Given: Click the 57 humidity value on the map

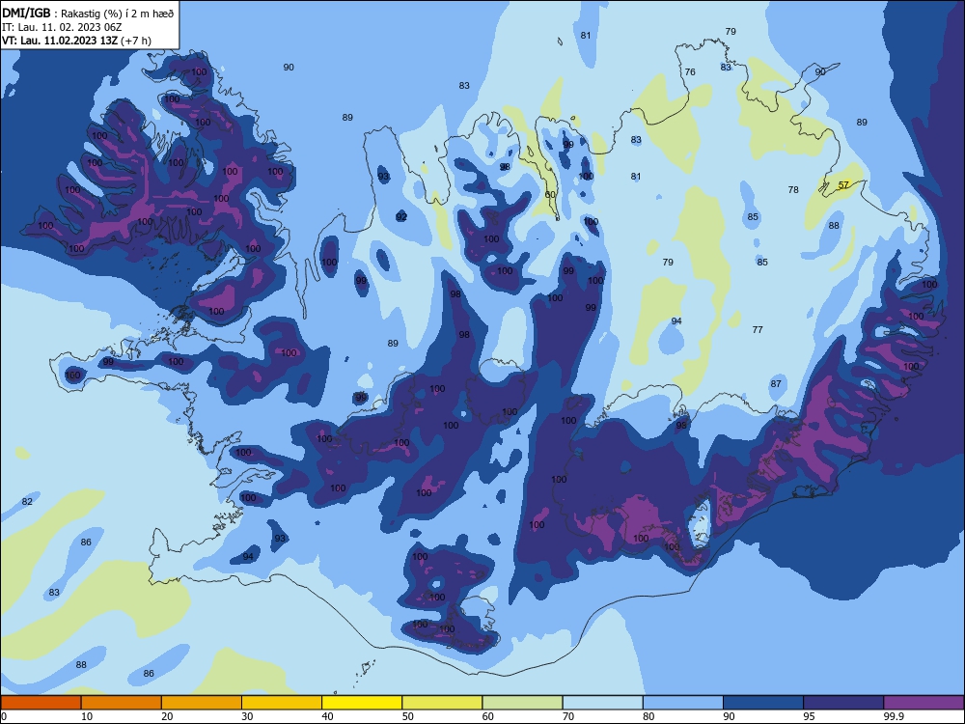Looking at the screenshot, I should [843, 184].
